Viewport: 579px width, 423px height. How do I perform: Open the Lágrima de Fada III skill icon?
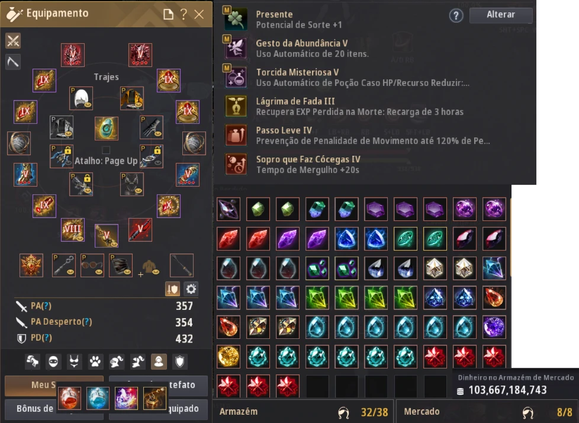pyautogui.click(x=236, y=107)
